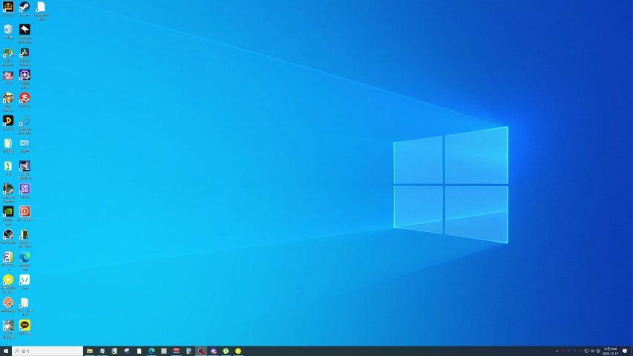Select the Microsoft Edge desktop shortcut
This screenshot has width=633, height=356.
point(24,257)
